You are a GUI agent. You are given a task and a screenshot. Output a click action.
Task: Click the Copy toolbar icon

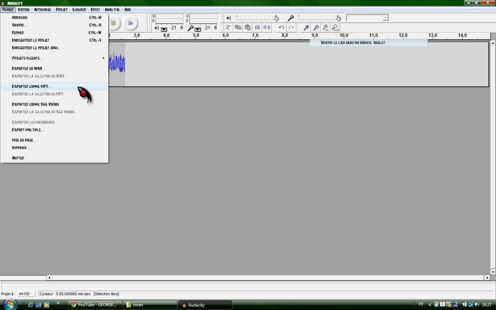238,28
